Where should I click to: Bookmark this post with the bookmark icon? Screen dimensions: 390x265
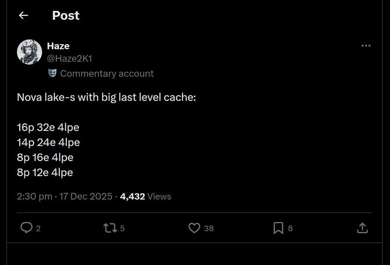coord(279,228)
